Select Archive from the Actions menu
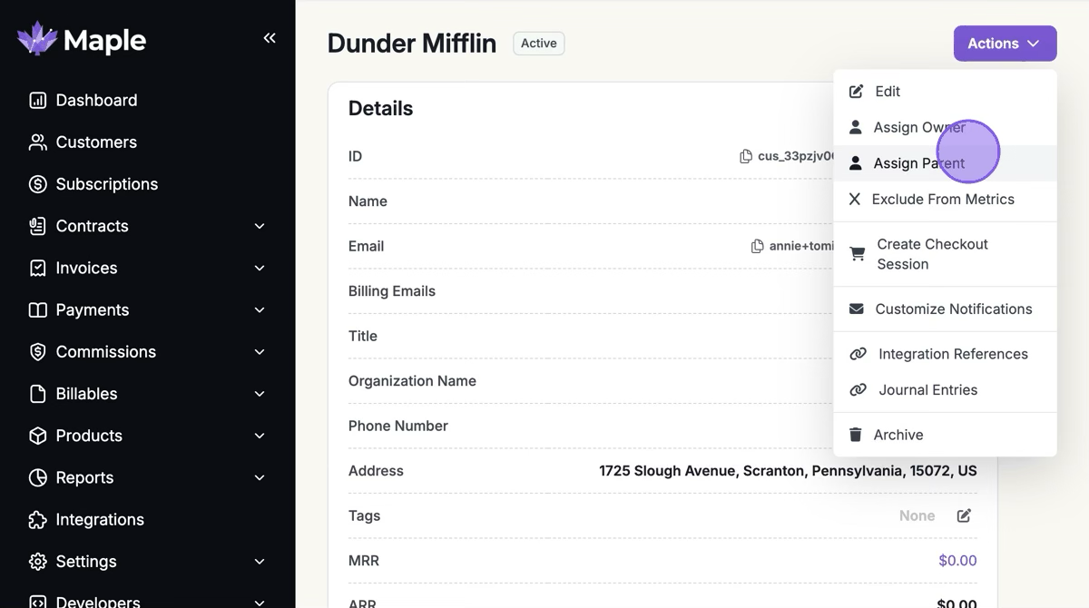 coord(945,435)
